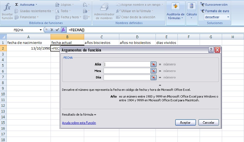Image resolution: width=244 pixels, height=142 pixels.
Task: Click cell with 13/10/1990
Action: [29, 48]
